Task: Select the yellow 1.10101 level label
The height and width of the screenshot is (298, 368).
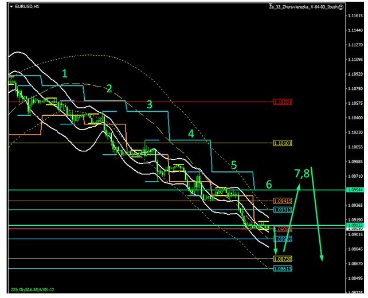Action: (283, 143)
